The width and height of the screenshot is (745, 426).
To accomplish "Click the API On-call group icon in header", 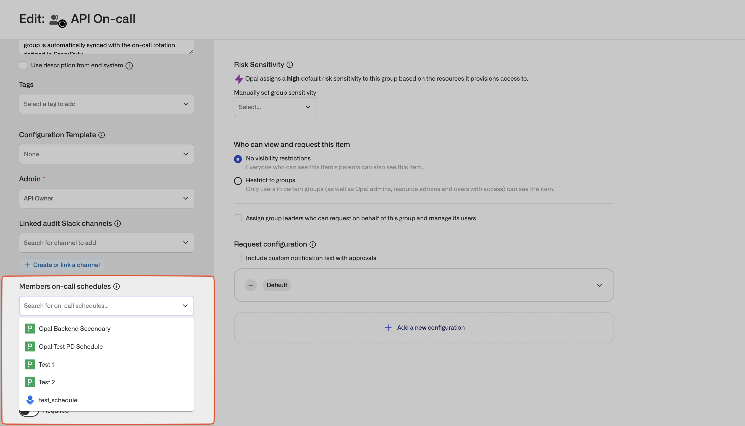I will pyautogui.click(x=57, y=20).
